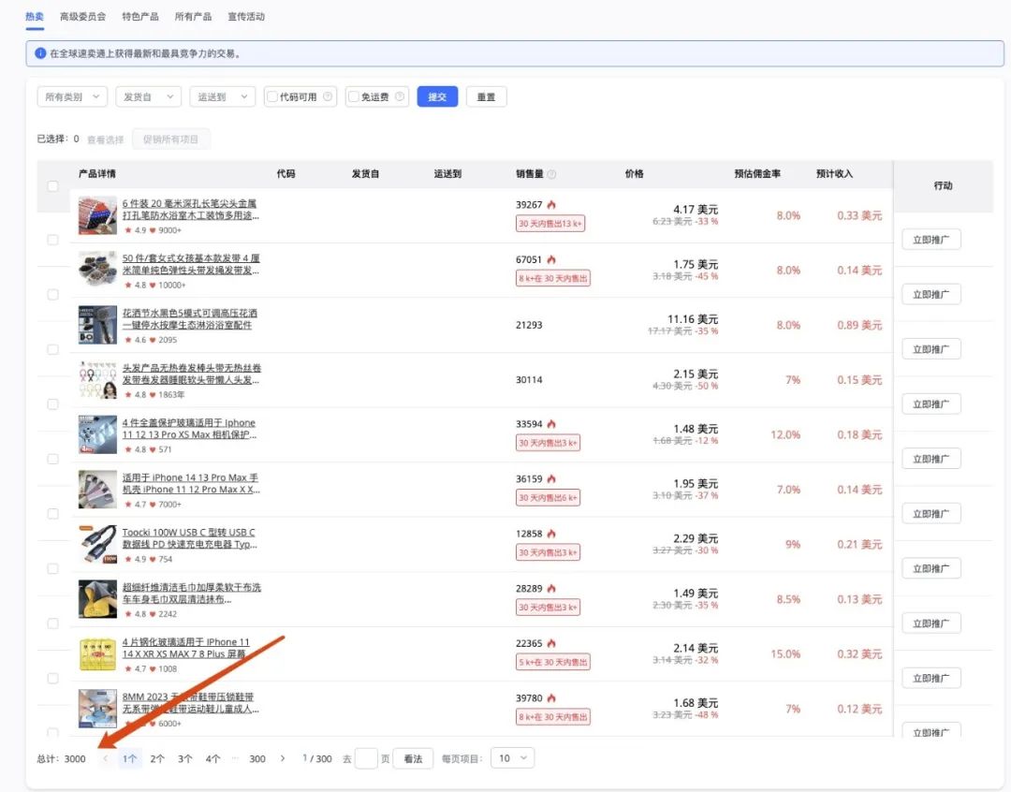This screenshot has height=792, width=1011.
Task: Expand the 所有类别 dropdown
Action: point(72,96)
